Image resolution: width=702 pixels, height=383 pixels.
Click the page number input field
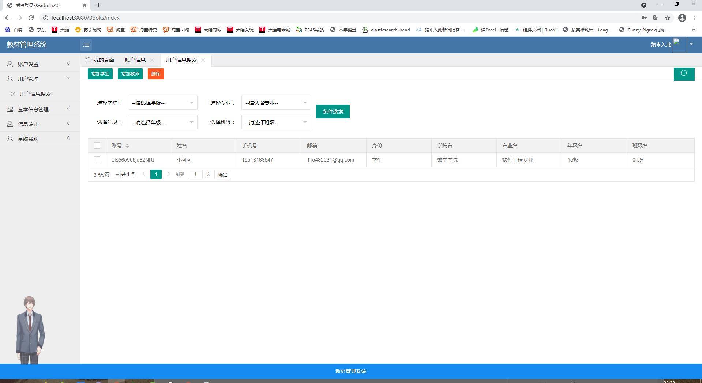tap(195, 174)
